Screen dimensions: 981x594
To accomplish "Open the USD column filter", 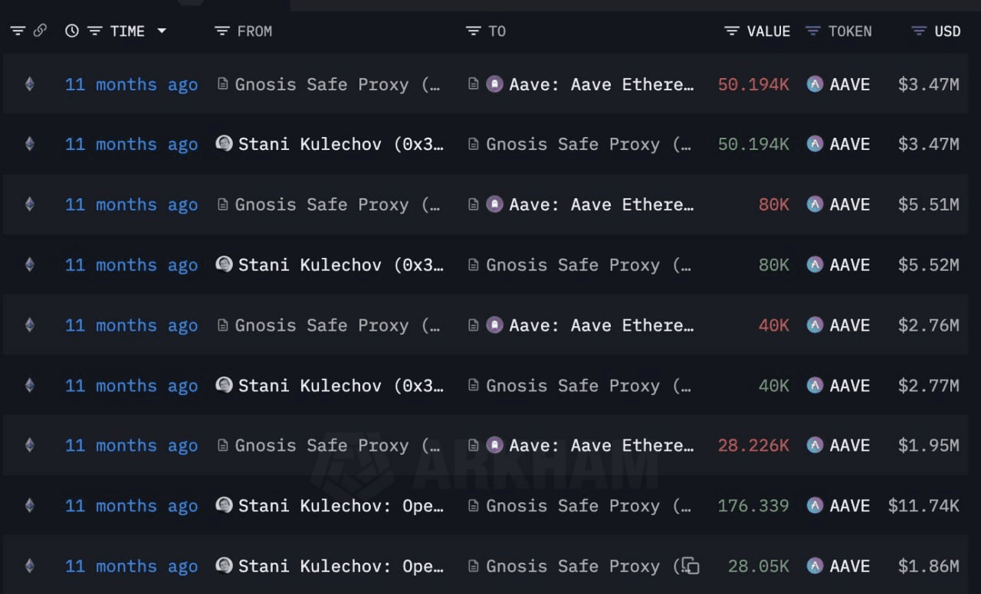I will (919, 31).
